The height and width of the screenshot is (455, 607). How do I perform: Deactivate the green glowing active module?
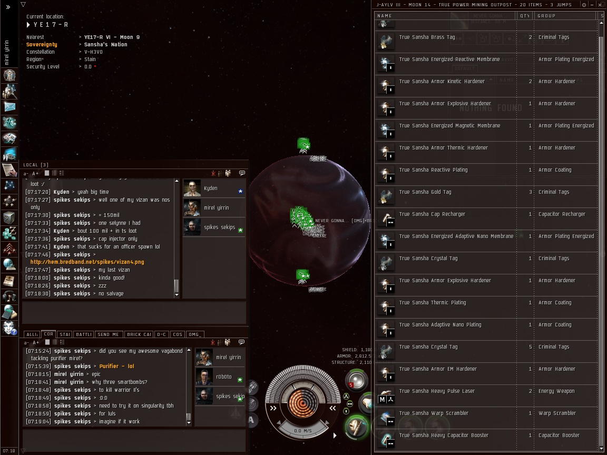point(356,427)
